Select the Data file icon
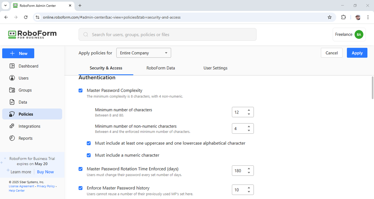The image size is (374, 199). tap(12, 102)
